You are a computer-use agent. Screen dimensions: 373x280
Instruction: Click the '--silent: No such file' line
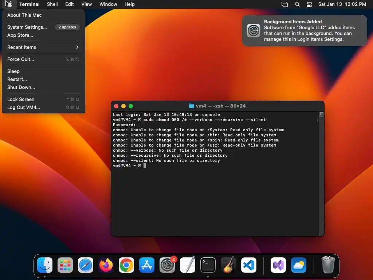pyautogui.click(x=166, y=161)
